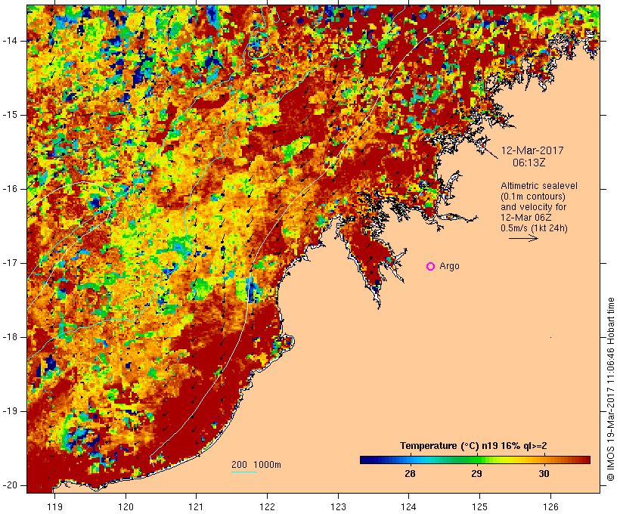
Task: Click the magenta Argo float marker
Action: click(x=431, y=267)
